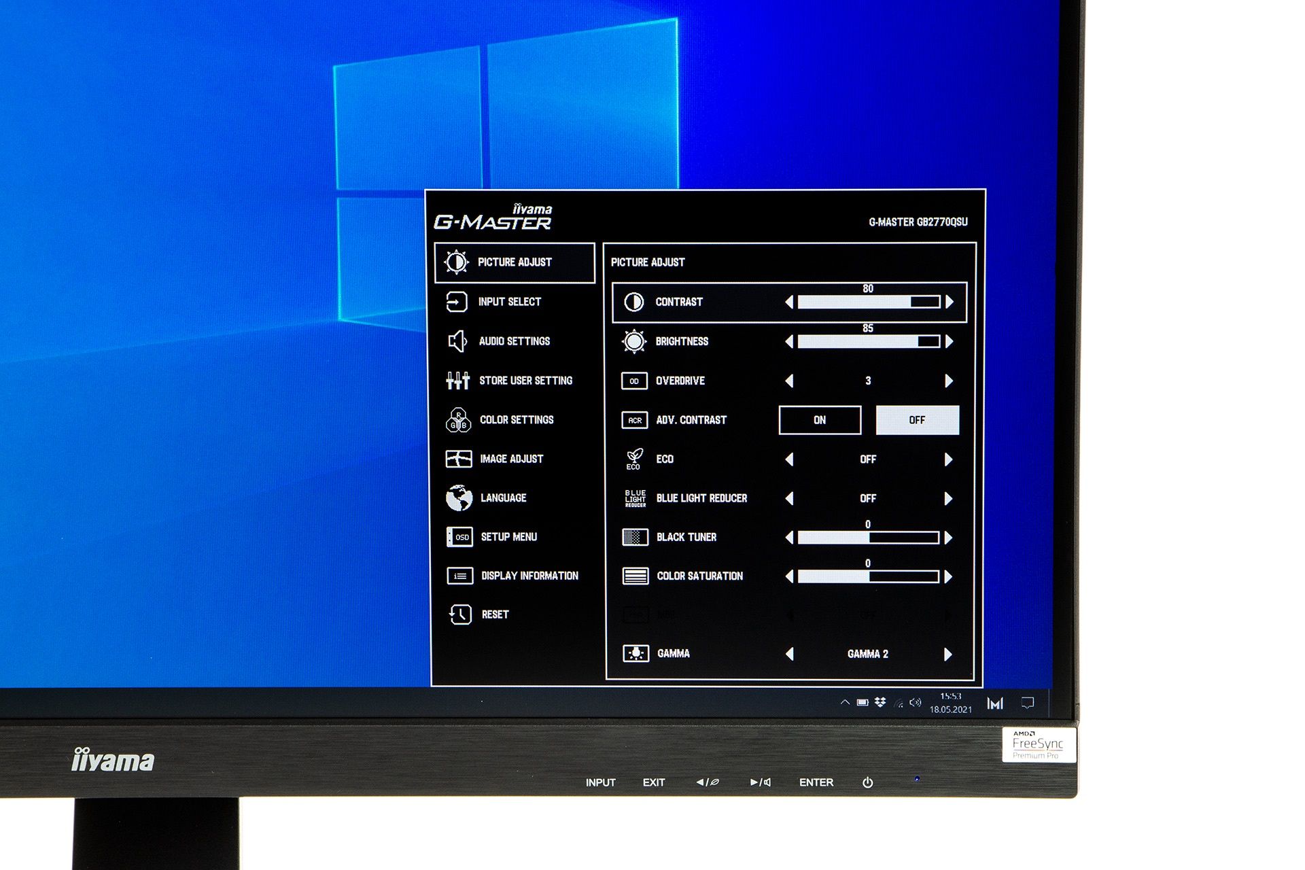Open the Display Information icon
This screenshot has width=1305, height=870.
click(x=460, y=576)
